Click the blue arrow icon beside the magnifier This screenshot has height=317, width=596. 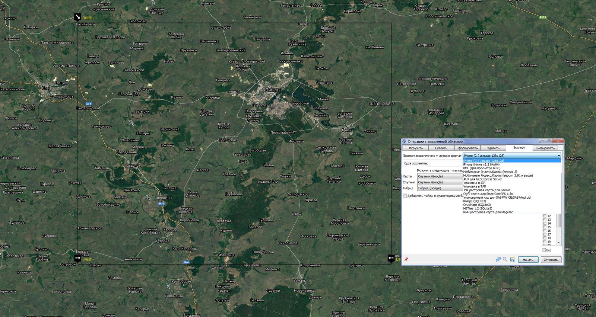pyautogui.click(x=498, y=259)
